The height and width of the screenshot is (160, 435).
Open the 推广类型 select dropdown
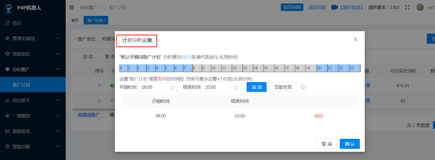[106, 39]
